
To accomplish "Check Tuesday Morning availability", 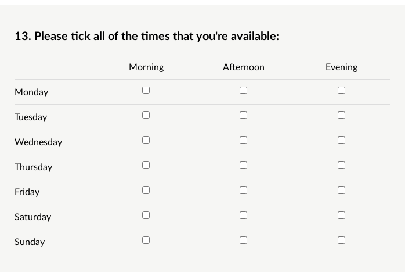I will coord(146,115).
